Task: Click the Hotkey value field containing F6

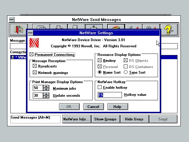Action: coord(110,95)
